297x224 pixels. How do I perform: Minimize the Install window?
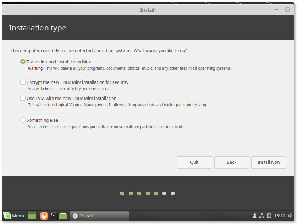[x=277, y=9]
